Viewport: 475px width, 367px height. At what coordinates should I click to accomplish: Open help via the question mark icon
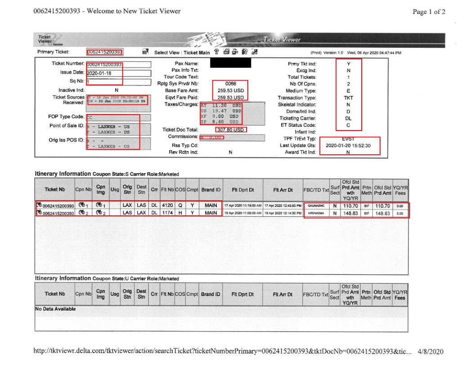pos(217,52)
